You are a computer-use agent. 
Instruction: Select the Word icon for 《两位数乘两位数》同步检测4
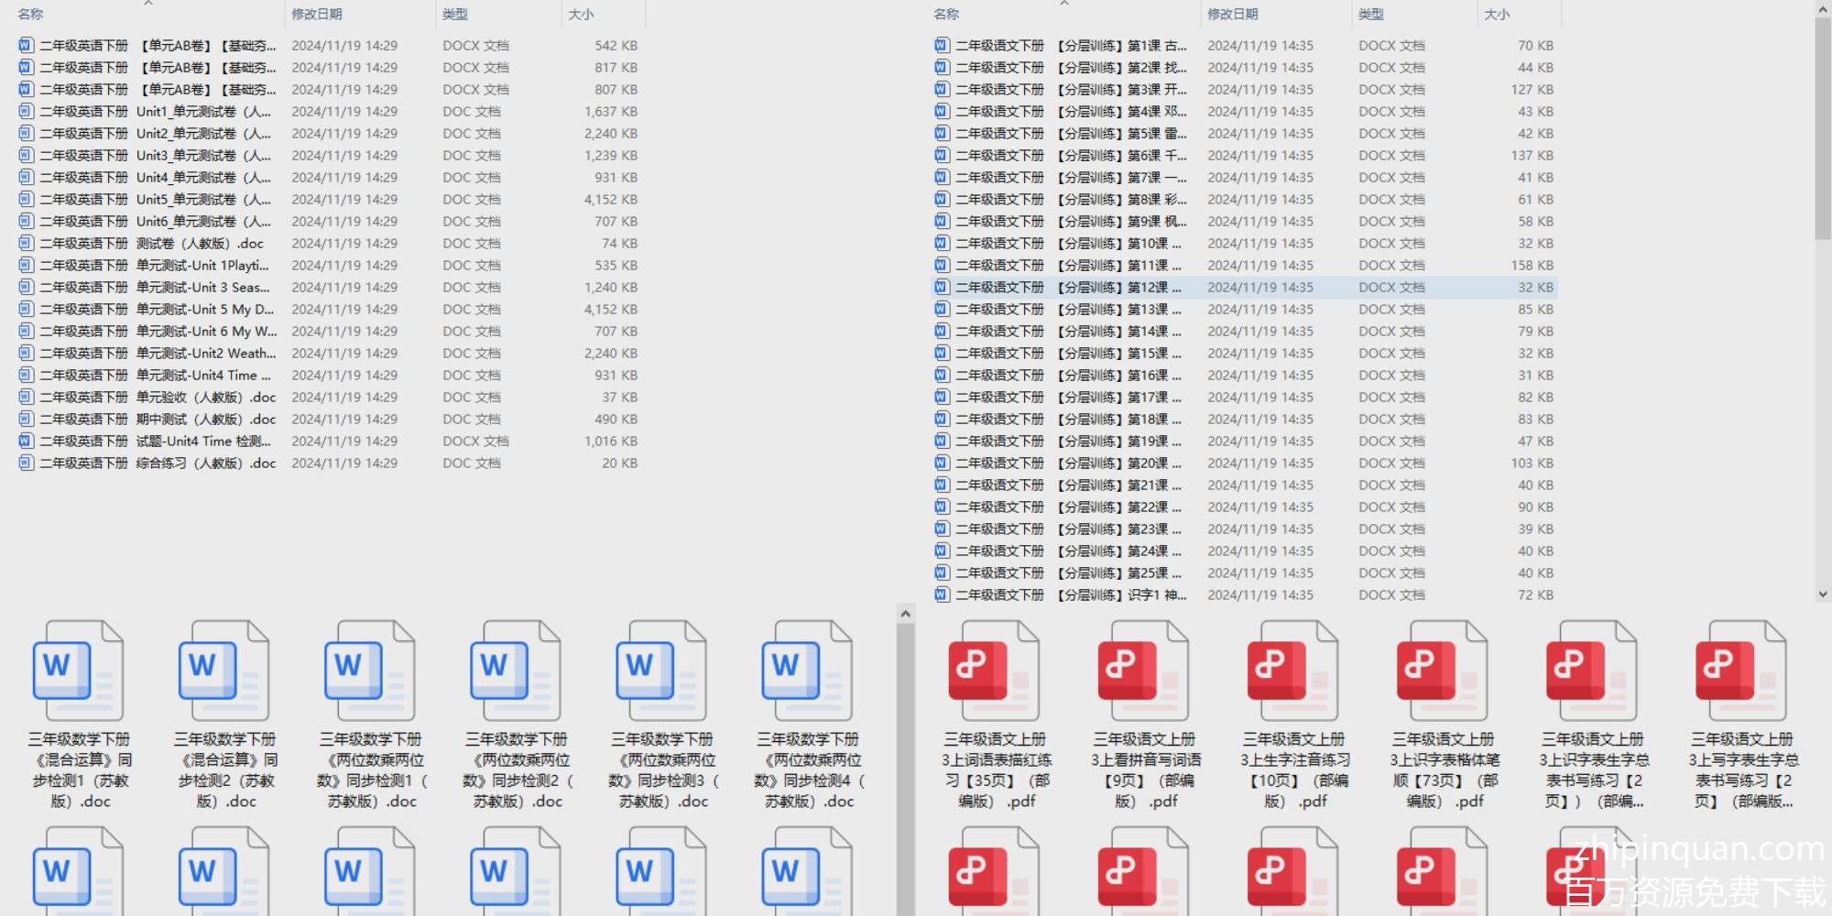pyautogui.click(x=806, y=671)
